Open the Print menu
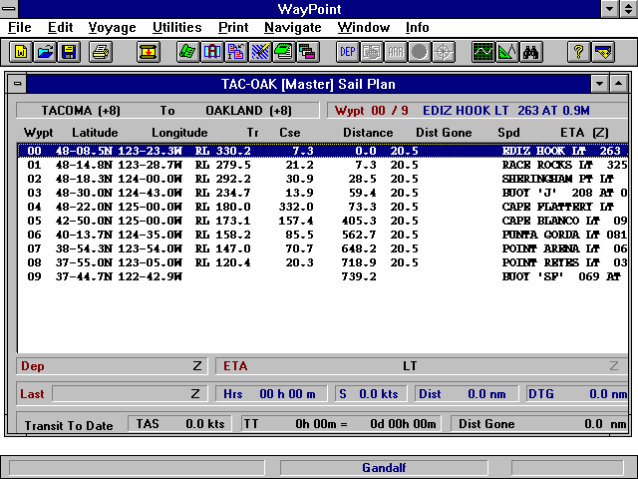This screenshot has height=479, width=638. (233, 27)
